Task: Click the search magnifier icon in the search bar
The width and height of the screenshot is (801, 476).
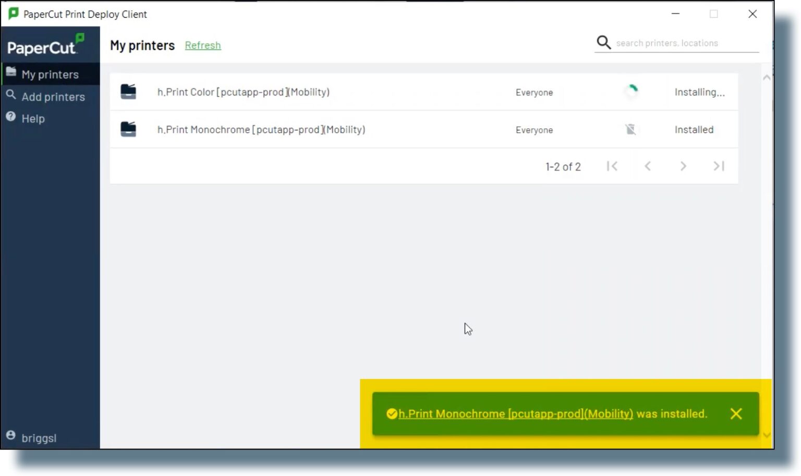Action: (x=603, y=42)
